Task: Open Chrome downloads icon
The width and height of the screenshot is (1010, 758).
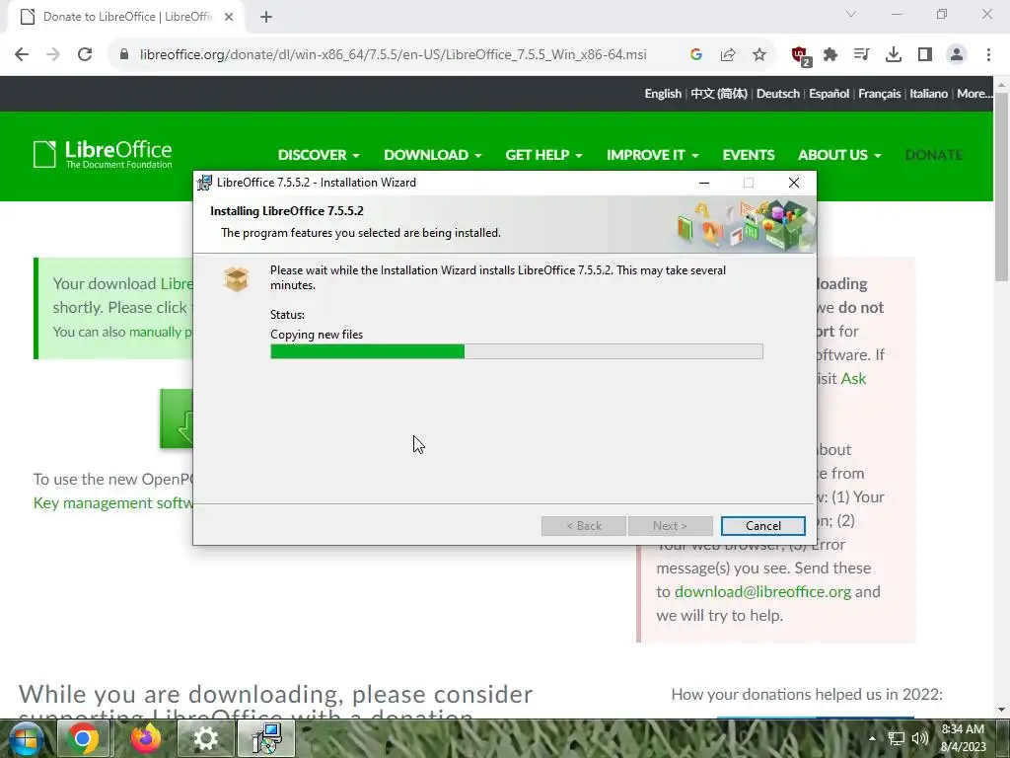Action: [894, 55]
